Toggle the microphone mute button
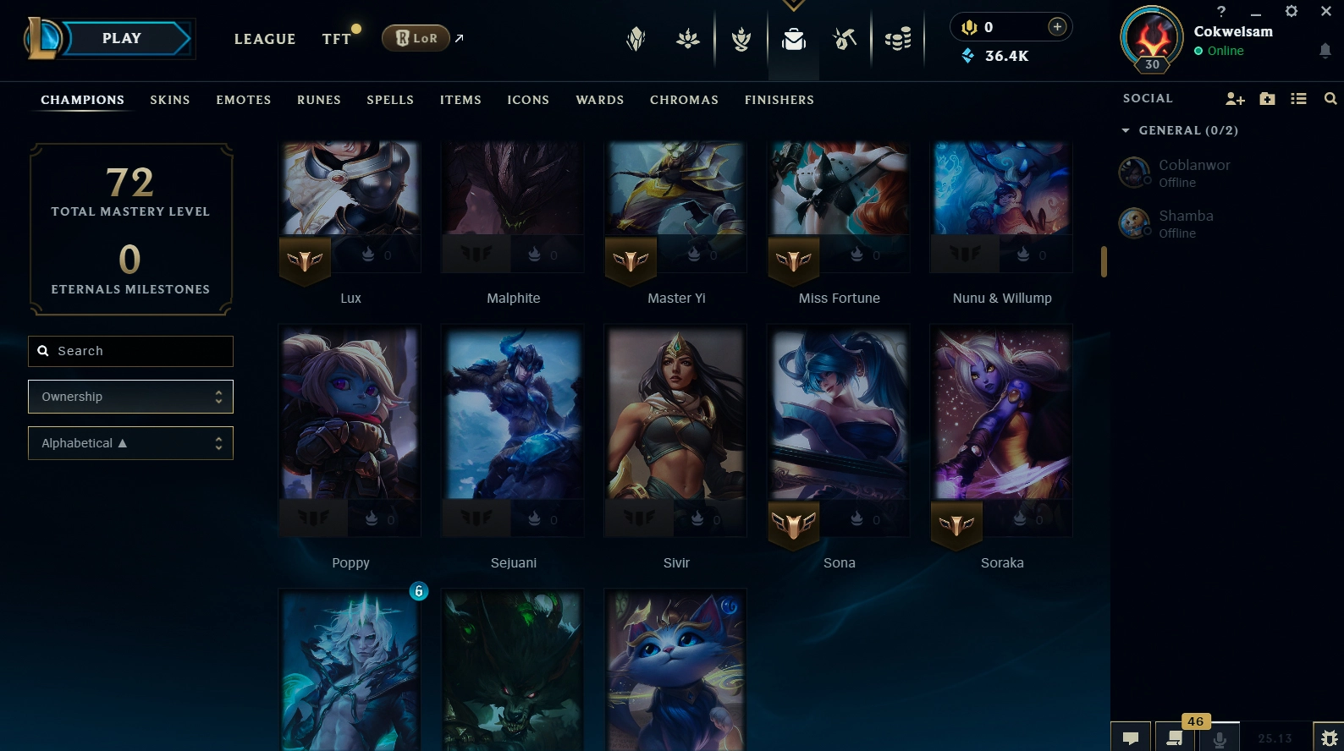 tap(1220, 737)
